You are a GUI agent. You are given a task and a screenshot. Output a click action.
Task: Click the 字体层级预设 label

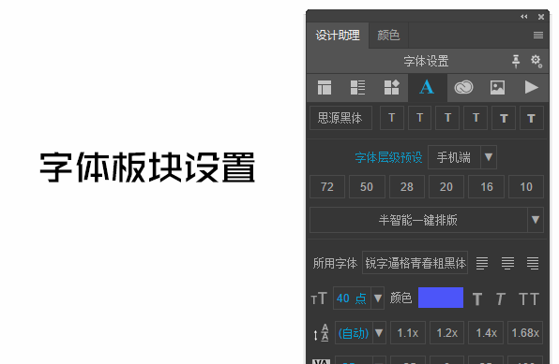(388, 157)
